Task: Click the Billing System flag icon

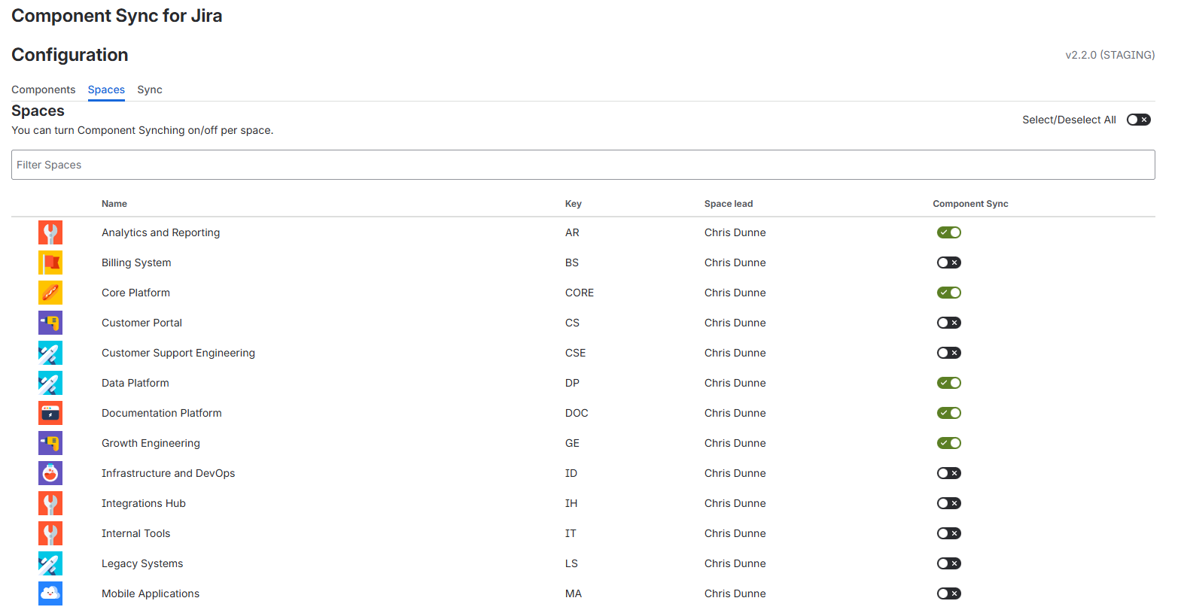Action: click(50, 263)
